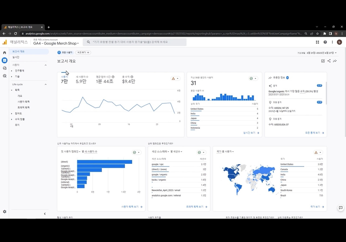
Task: Collapse the Life cycle section
Action: 45,84
